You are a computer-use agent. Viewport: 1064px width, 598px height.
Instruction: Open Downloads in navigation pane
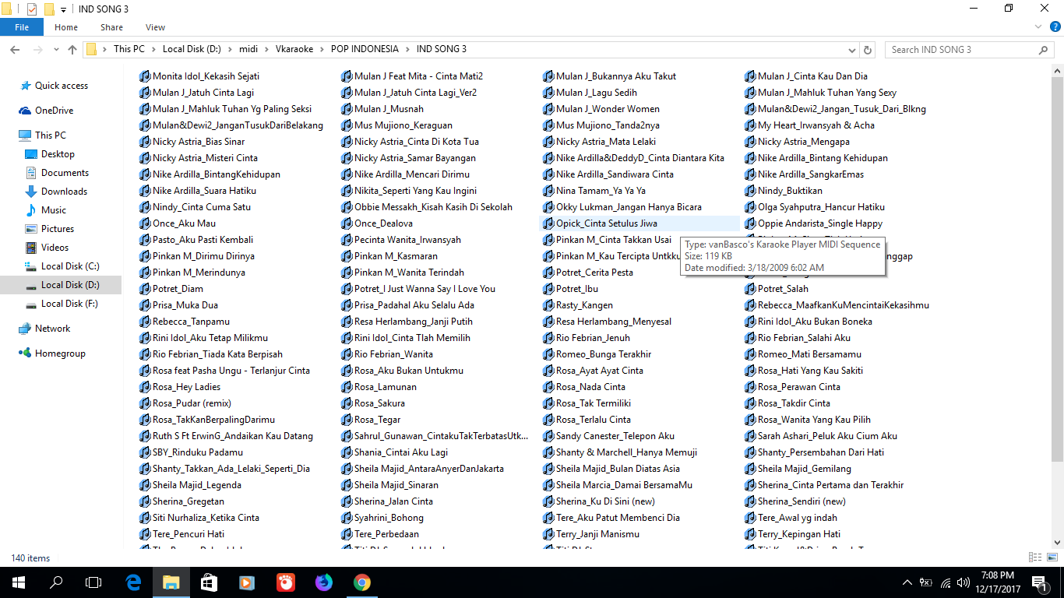(64, 192)
